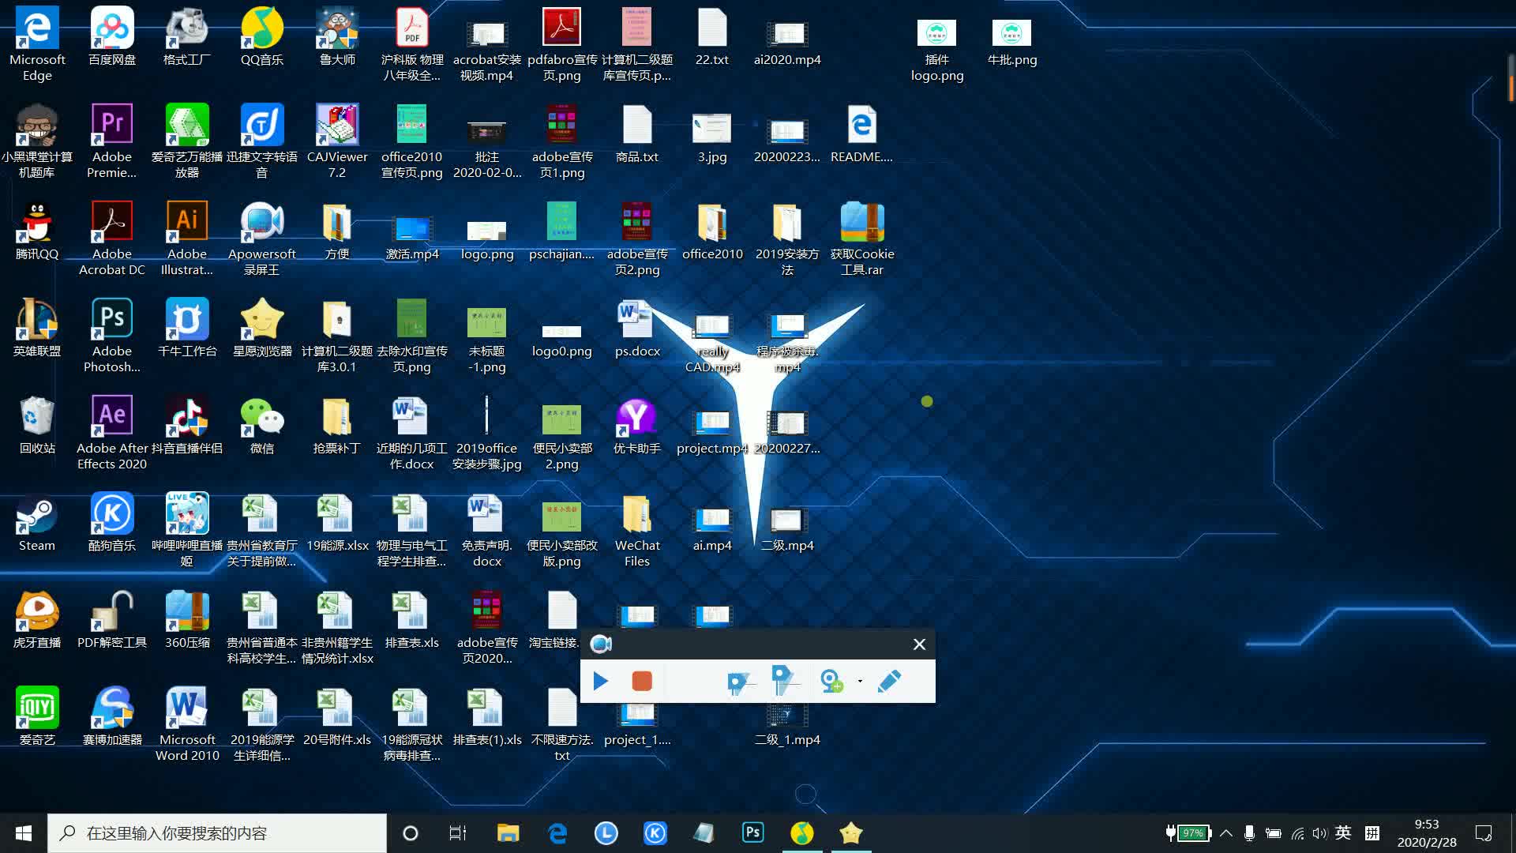Open the 格式工厂 desktop shortcut

187,36
